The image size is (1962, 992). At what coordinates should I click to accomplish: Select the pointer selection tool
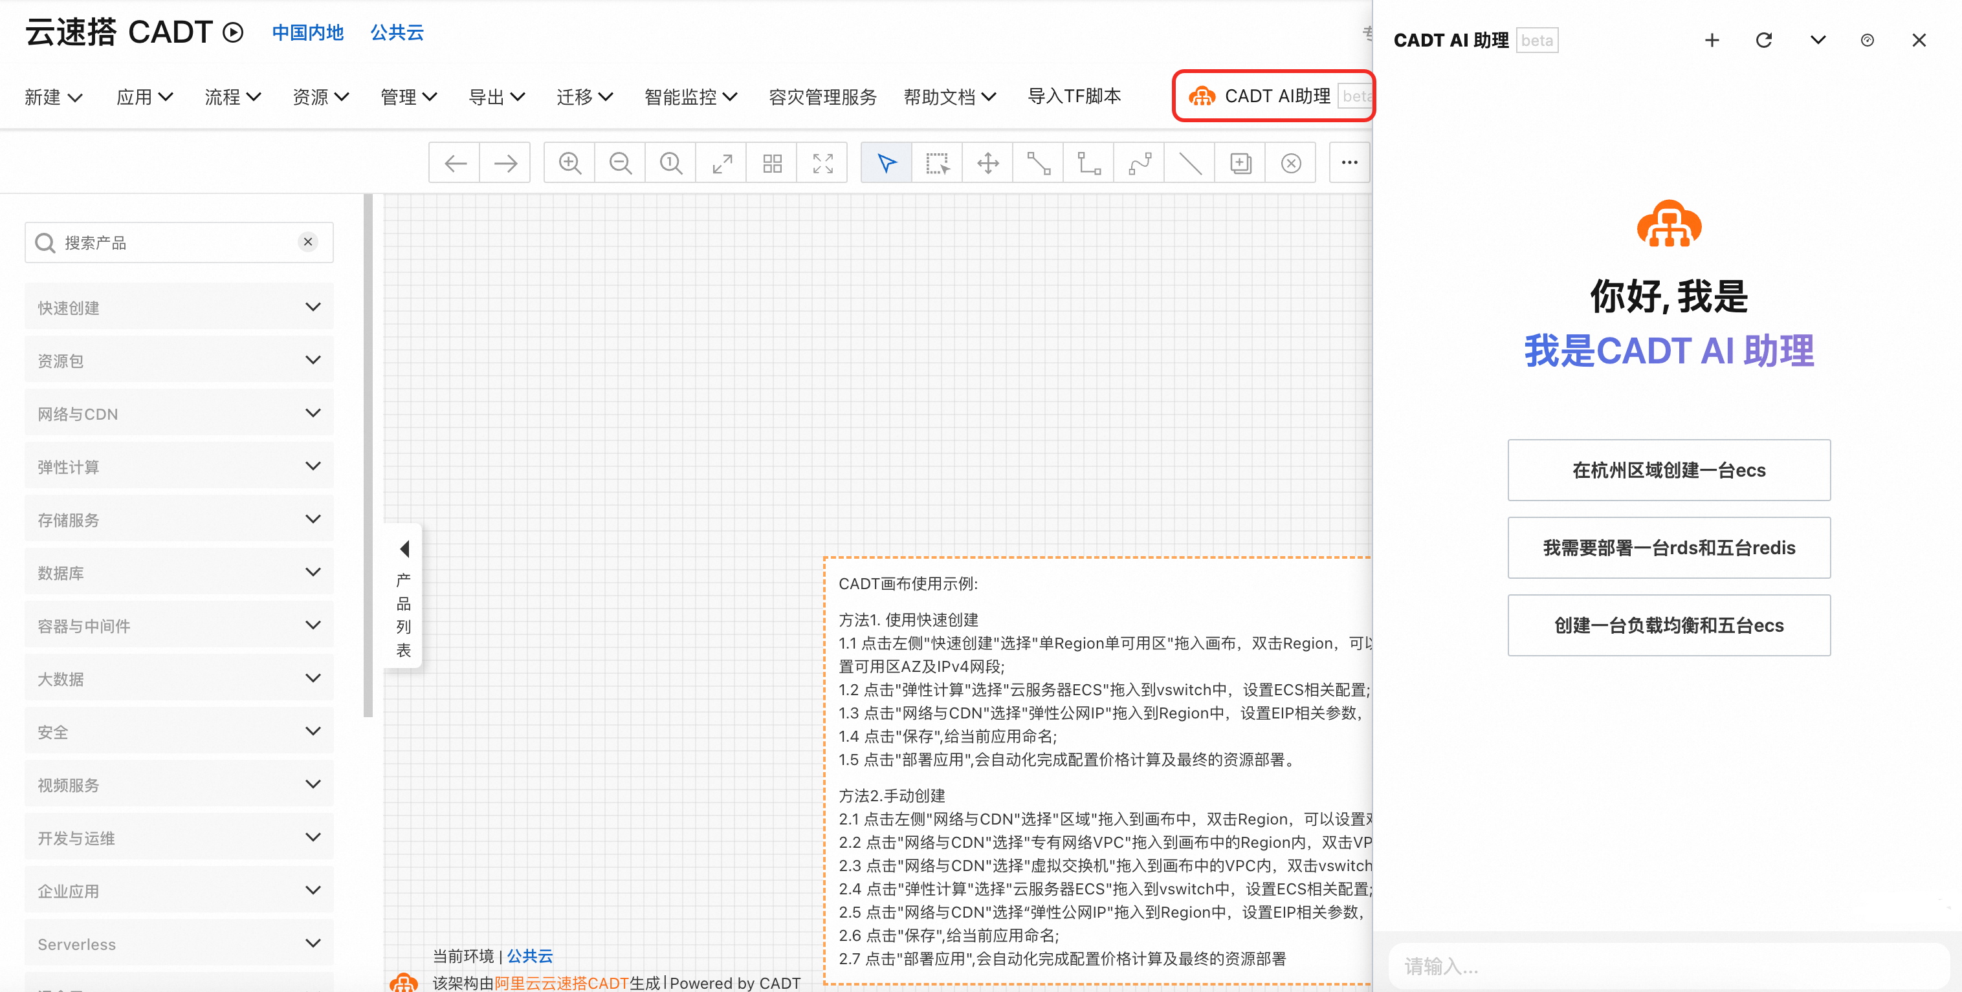pyautogui.click(x=887, y=163)
